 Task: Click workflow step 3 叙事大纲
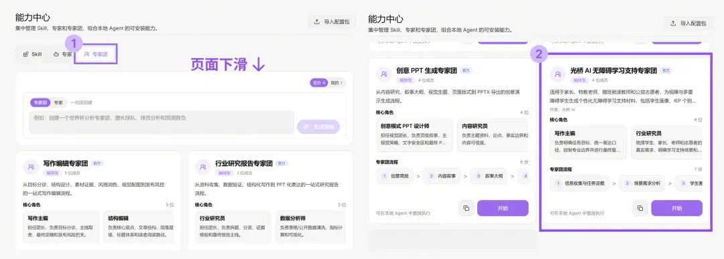click(489, 176)
